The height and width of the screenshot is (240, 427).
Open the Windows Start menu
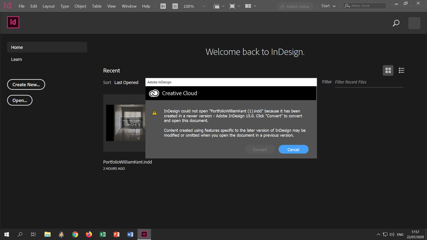tap(6, 234)
